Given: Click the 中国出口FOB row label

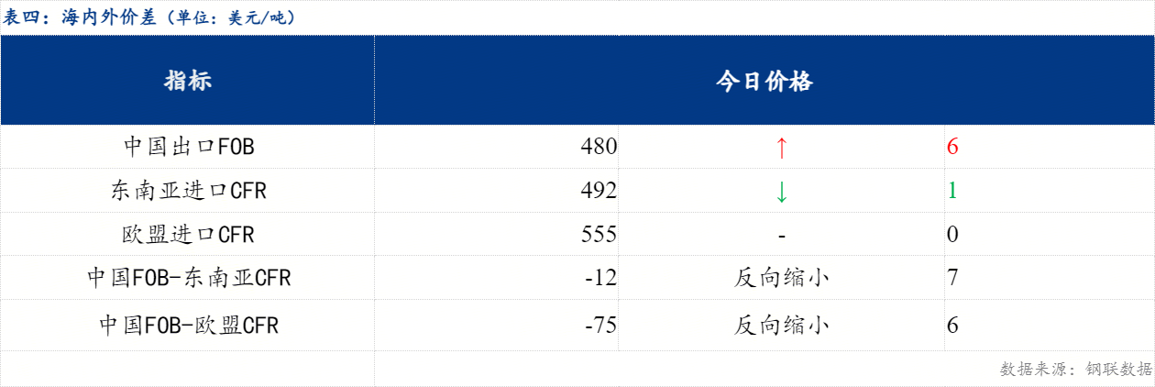Looking at the screenshot, I should click(188, 147).
